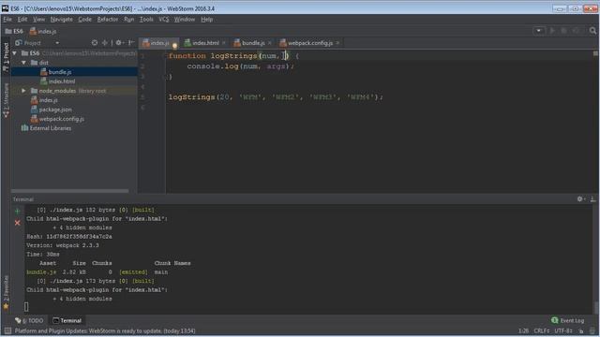Open Project panel settings gear
This screenshot has height=337, width=600.
tap(119, 43)
